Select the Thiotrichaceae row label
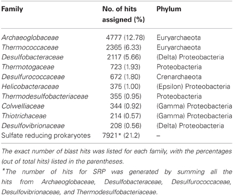This screenshot has height=196, width=233. click(x=24, y=116)
